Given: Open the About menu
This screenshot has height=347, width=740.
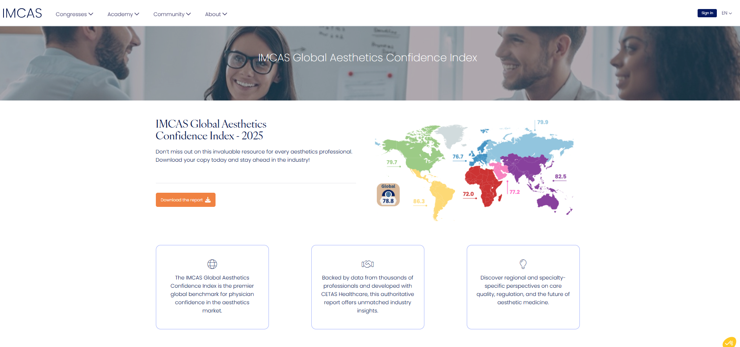Looking at the screenshot, I should pos(216,14).
